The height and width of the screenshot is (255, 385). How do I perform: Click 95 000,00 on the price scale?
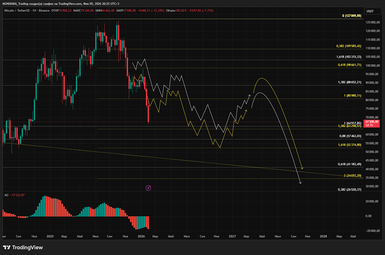pyautogui.click(x=373, y=74)
